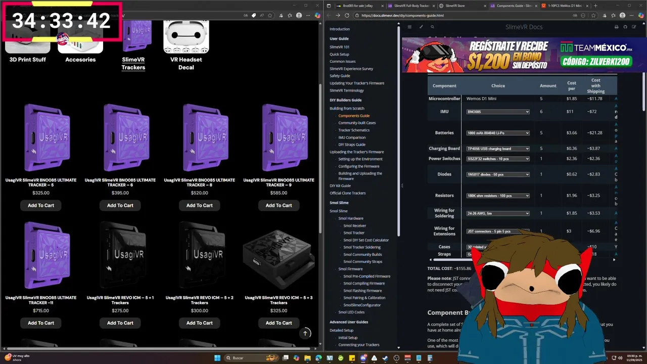Image resolution: width=647 pixels, height=364 pixels.
Task: Open Discord from the taskbar
Action: tap(363, 358)
